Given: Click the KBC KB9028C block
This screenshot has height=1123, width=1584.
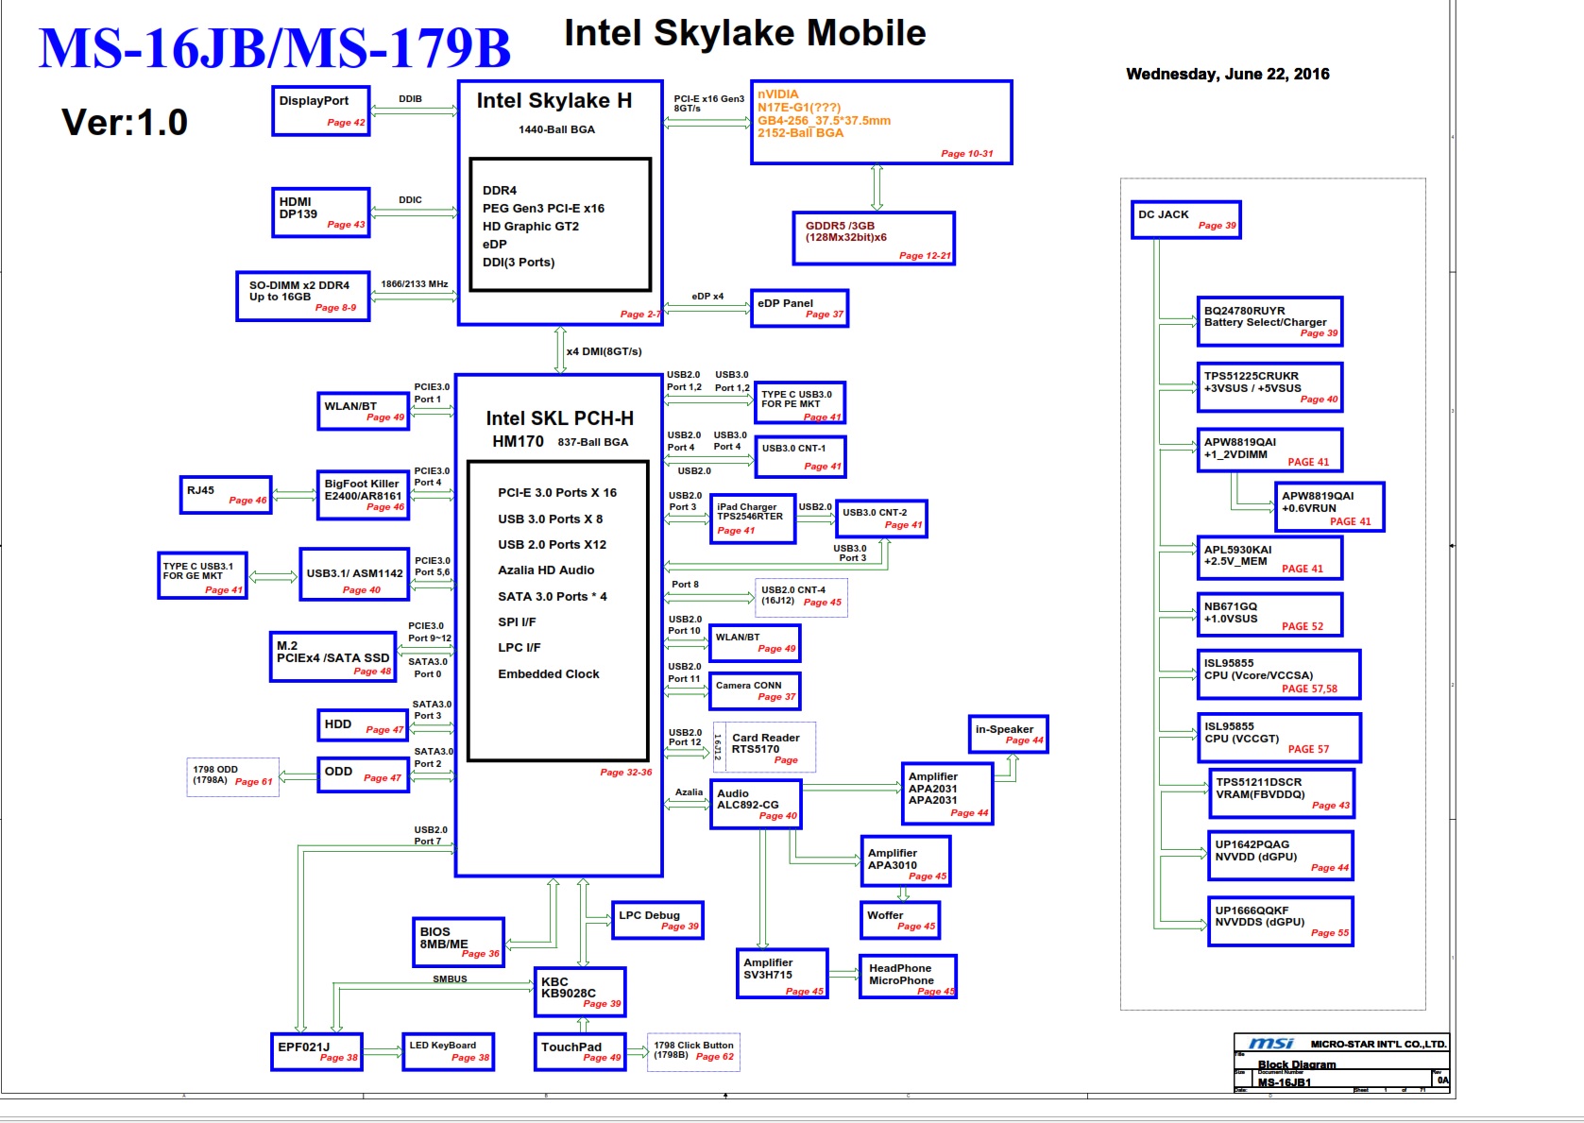Looking at the screenshot, I should (580, 992).
